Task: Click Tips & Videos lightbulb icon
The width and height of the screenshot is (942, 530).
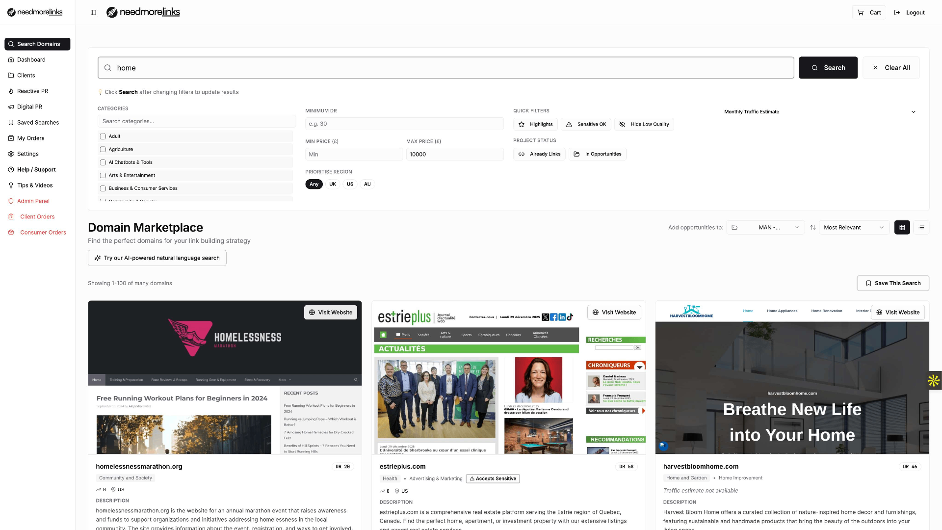Action: 11,185
